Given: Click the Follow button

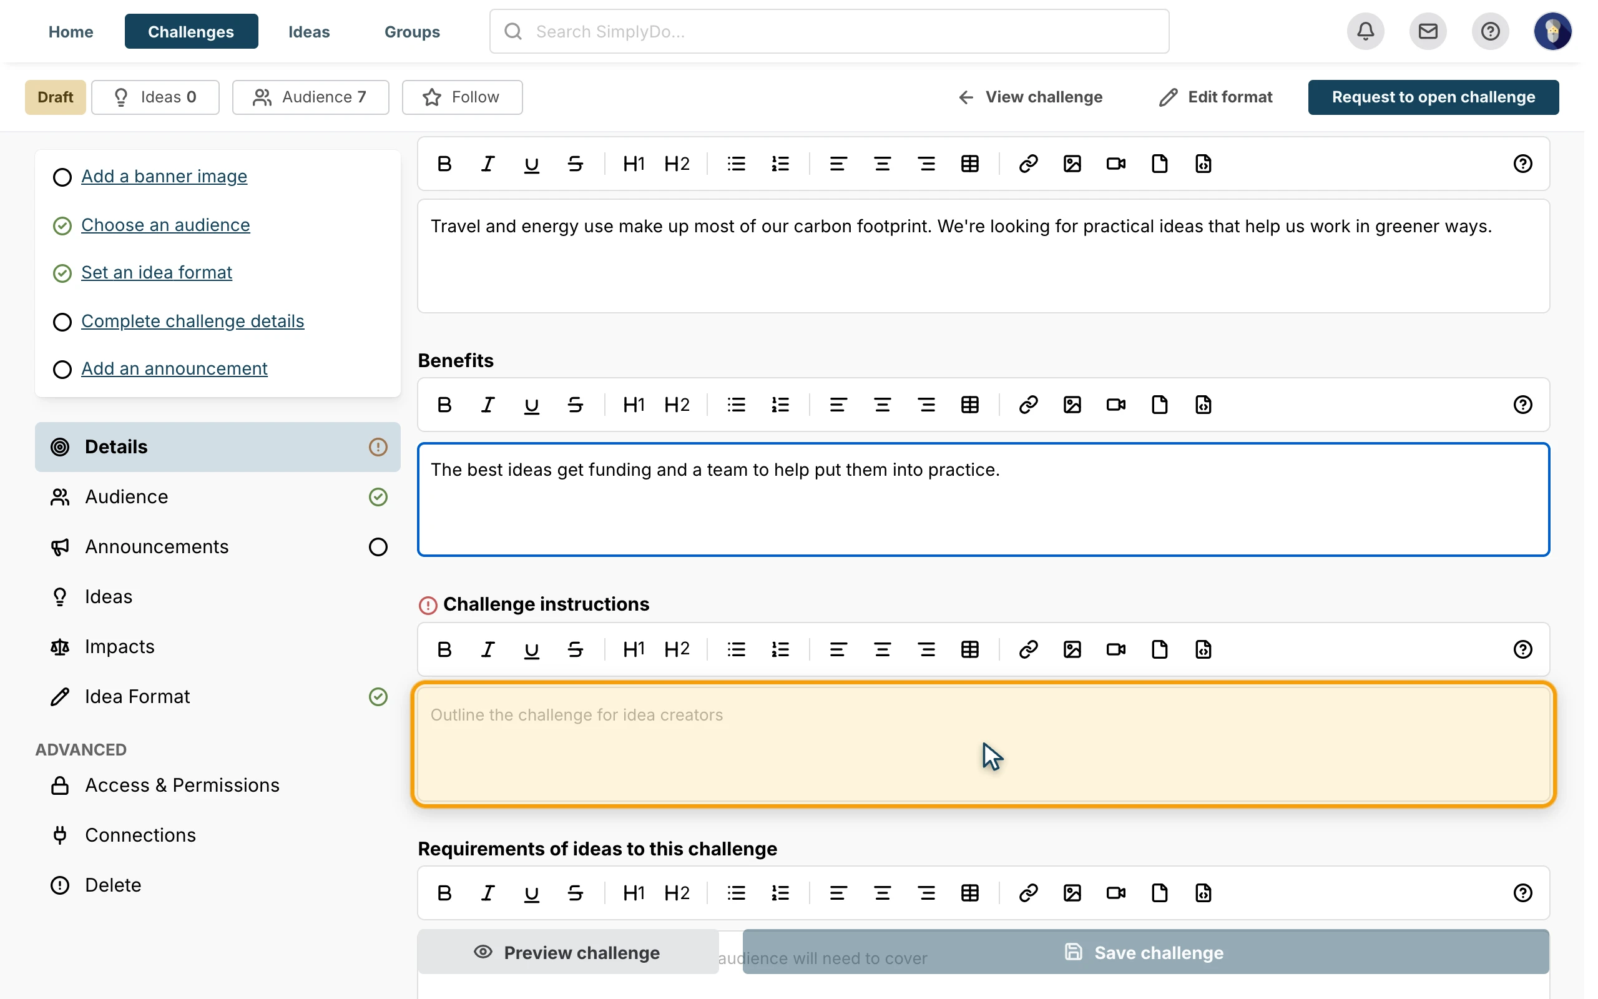Looking at the screenshot, I should click(x=461, y=97).
